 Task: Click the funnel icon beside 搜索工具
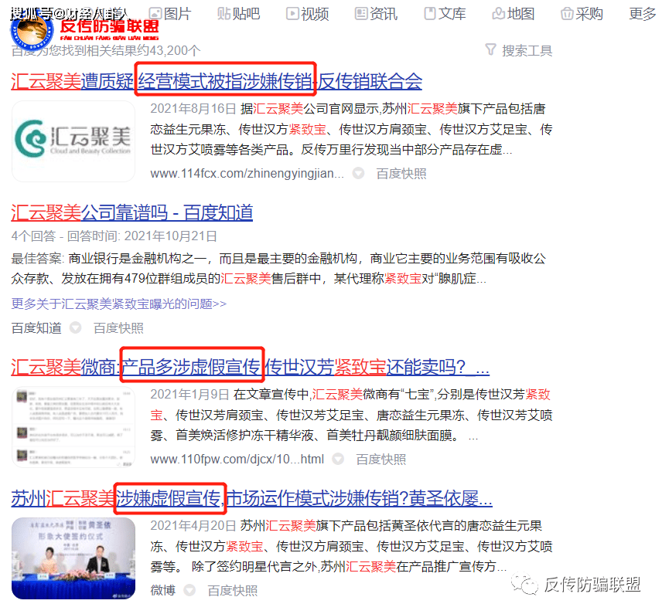pyautogui.click(x=490, y=49)
